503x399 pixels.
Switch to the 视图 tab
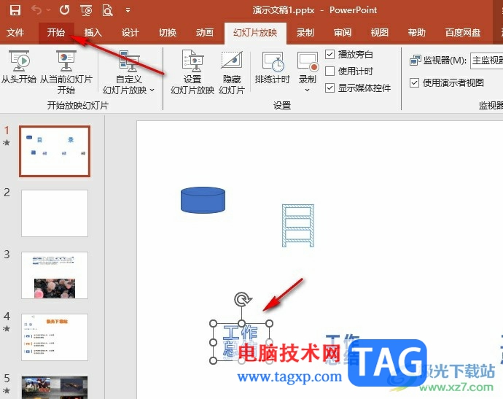tap(380, 32)
